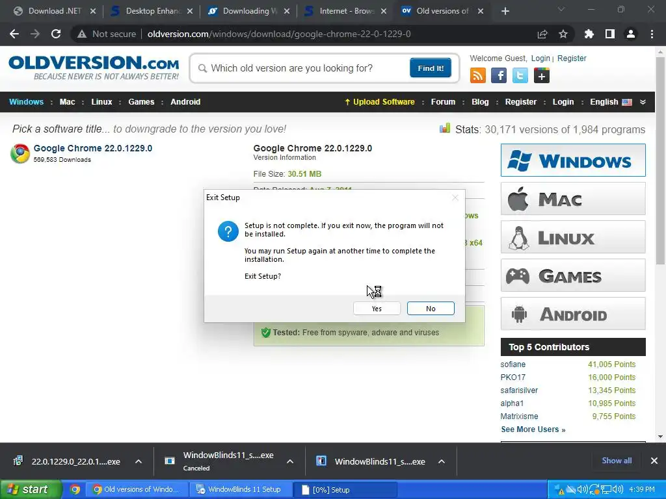Open the Facebook icon

pos(499,75)
